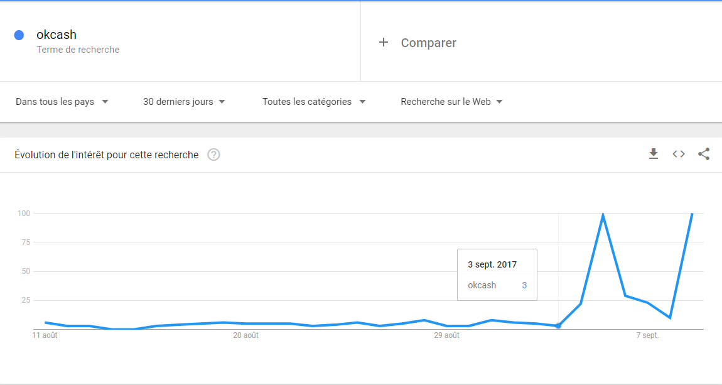Click the plus icon beside Comparer
Viewport: 722px width, 385px height.
click(x=384, y=42)
